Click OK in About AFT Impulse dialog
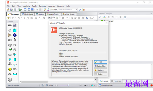This screenshot has height=91, width=153. 101,62
